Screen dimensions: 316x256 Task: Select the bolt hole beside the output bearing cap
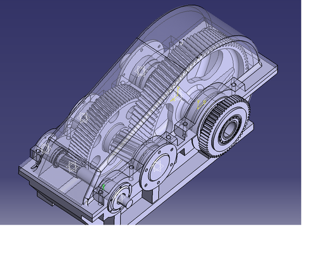(185, 124)
